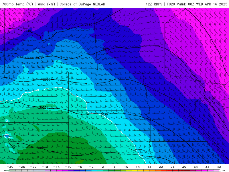Click the -30 color scale label
This screenshot has height=172, width=229.
[10, 167]
